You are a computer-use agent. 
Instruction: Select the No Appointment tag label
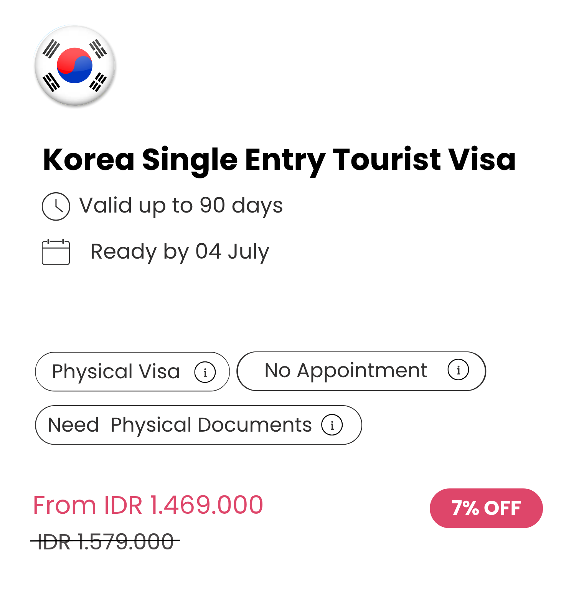(x=346, y=371)
